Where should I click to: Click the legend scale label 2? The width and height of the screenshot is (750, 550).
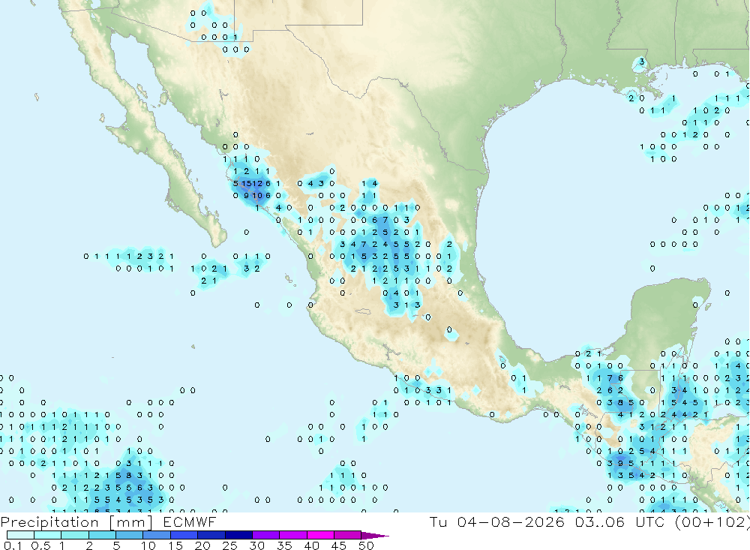pyautogui.click(x=89, y=545)
